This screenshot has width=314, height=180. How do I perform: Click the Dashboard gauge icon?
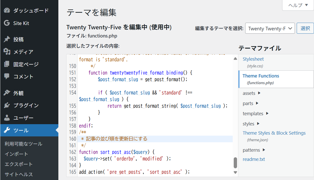click(7, 10)
